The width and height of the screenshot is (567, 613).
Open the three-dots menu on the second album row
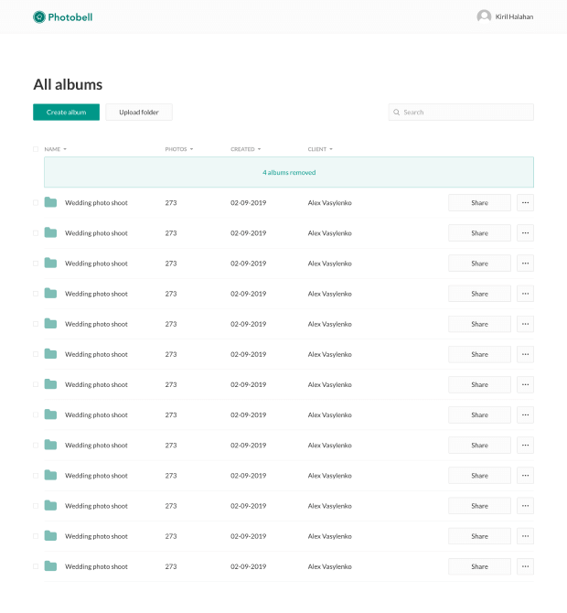click(525, 233)
